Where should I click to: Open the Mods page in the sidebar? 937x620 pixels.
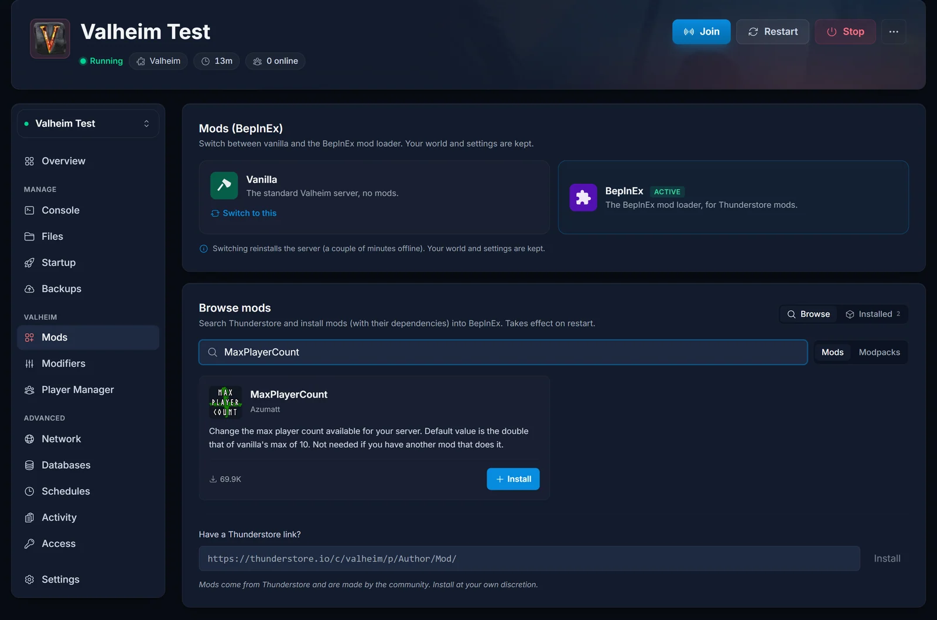click(x=88, y=338)
